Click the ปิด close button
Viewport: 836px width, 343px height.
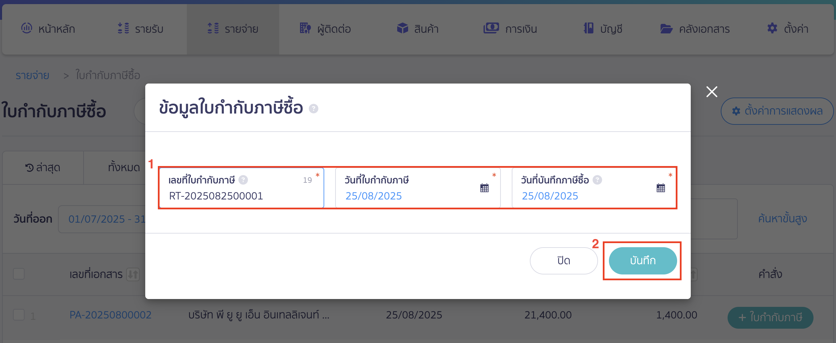tap(564, 261)
